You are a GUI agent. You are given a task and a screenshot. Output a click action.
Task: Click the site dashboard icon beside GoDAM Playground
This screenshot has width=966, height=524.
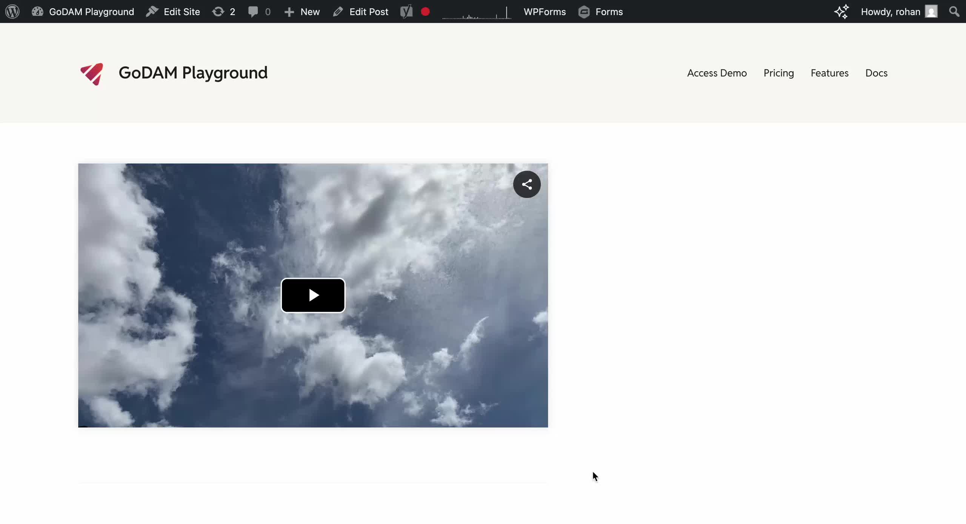tap(37, 12)
